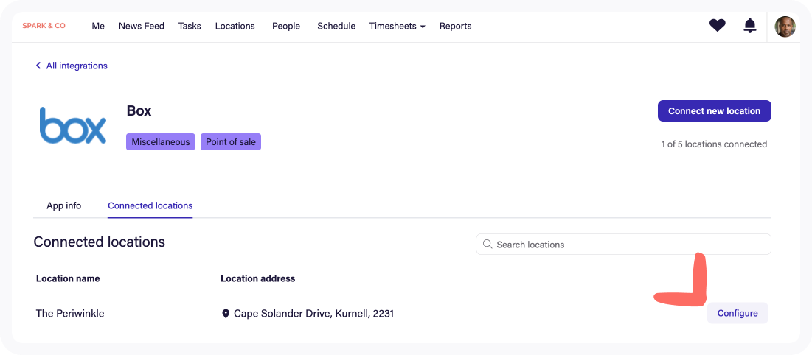Screen dimensions: 812x355
Task: Click the Location name column header
Action: (68, 278)
